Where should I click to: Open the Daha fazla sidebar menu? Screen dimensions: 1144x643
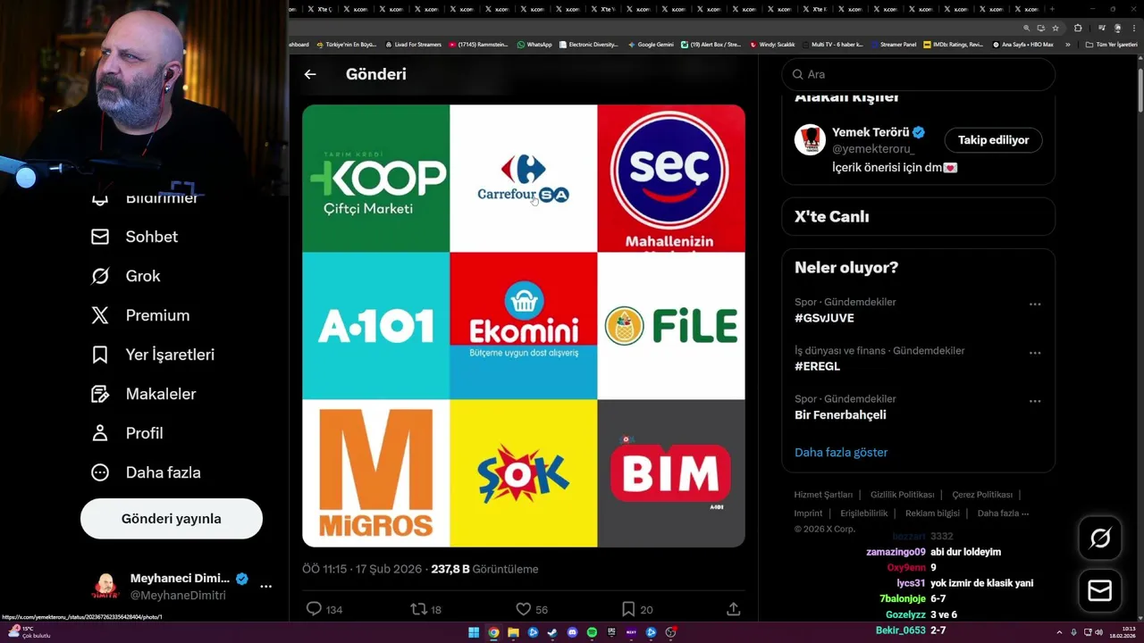coord(146,472)
